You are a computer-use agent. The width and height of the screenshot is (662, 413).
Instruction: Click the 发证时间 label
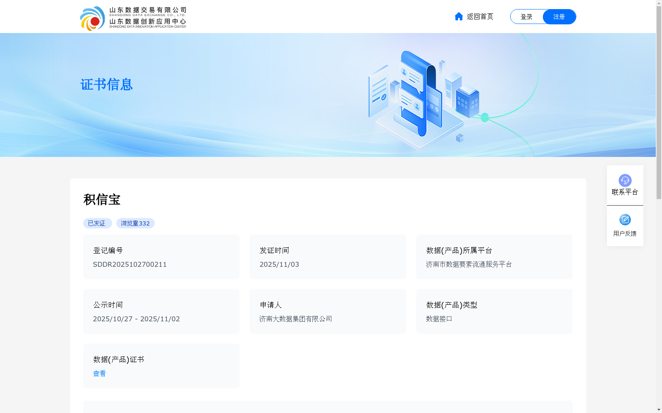pyautogui.click(x=274, y=250)
